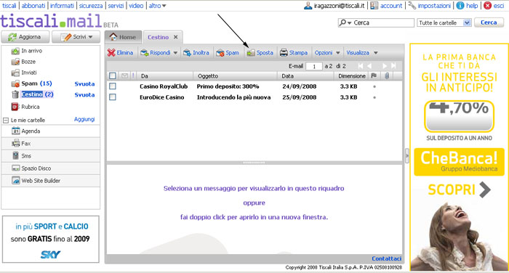Forward message using the Inoltra icon
Screen dimensions: 509x273
tap(187, 52)
